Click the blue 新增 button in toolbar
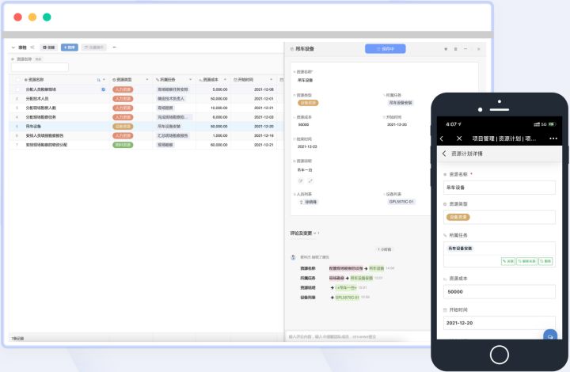The height and width of the screenshot is (372, 570). coord(70,47)
